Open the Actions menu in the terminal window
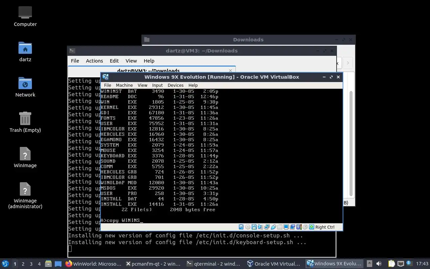The width and height of the screenshot is (430, 269). (x=94, y=61)
